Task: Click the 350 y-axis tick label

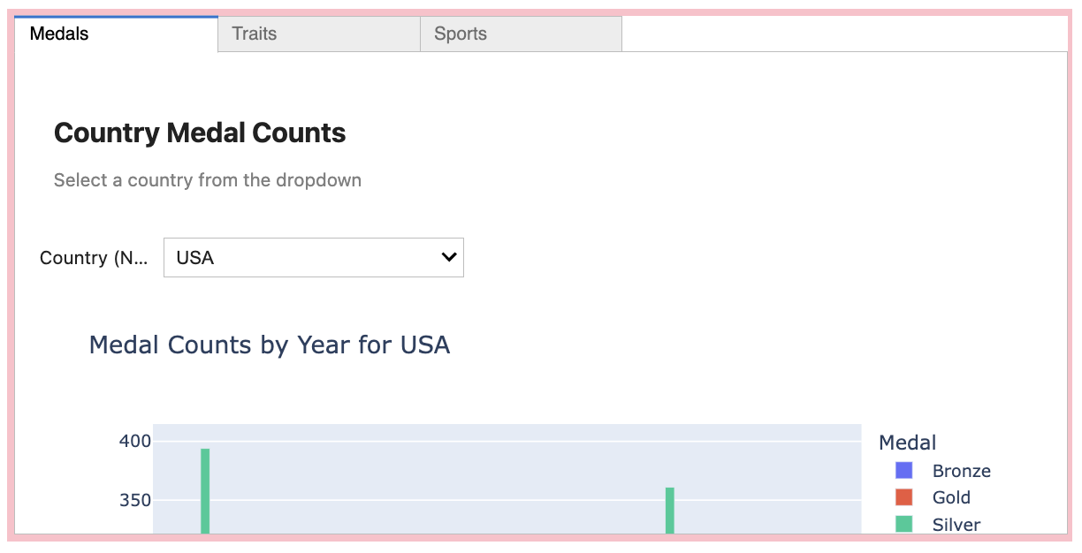Action: pyautogui.click(x=135, y=501)
